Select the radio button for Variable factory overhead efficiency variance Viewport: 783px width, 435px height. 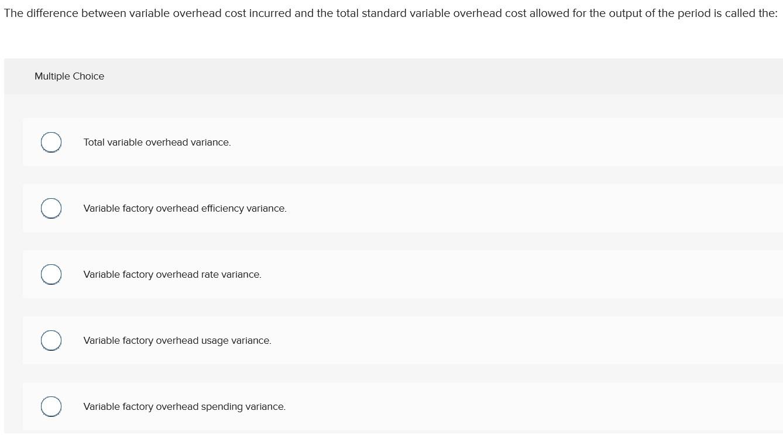click(x=51, y=208)
